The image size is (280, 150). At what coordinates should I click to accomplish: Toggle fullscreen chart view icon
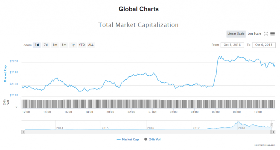click(x=266, y=34)
